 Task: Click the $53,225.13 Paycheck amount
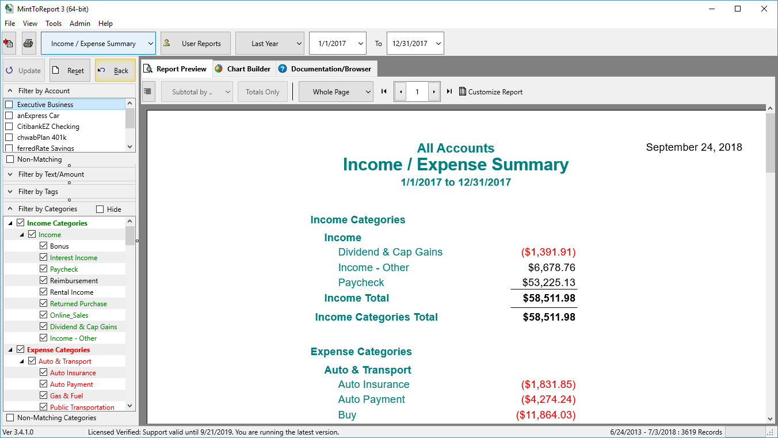548,283
